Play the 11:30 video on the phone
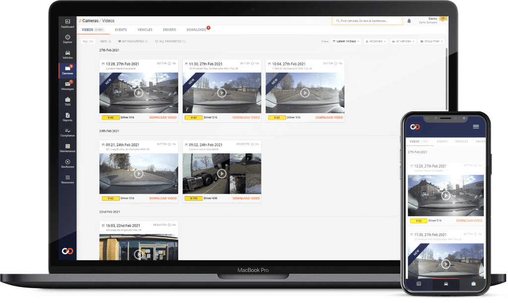The width and height of the screenshot is (508, 303). pos(446,264)
